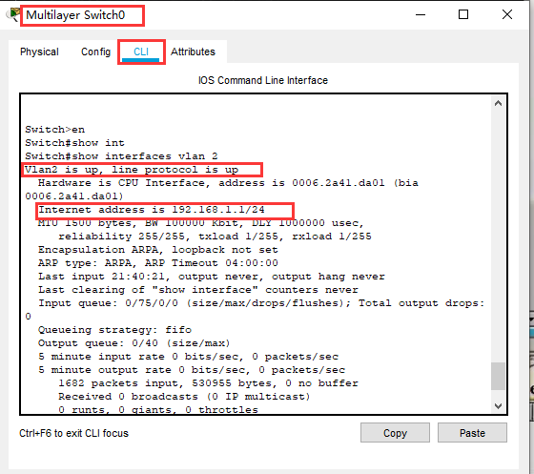
Task: Click the Multilayer Switch0 title text
Action: [75, 15]
